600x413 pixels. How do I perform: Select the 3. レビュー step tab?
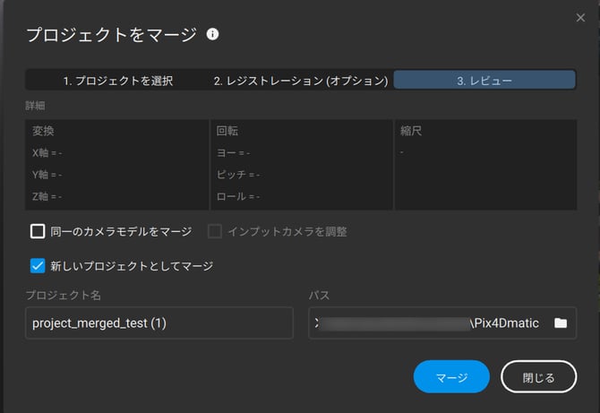tap(484, 81)
